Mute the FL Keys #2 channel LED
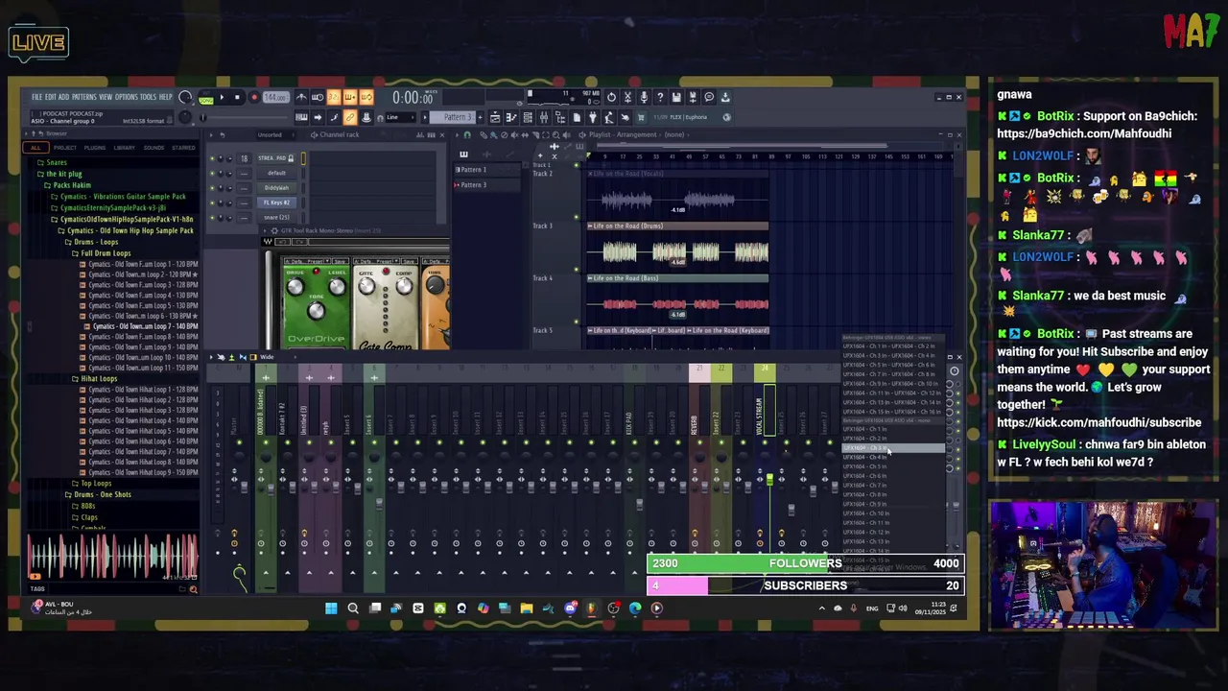Screen dimensions: 1228x691 (x=212, y=203)
